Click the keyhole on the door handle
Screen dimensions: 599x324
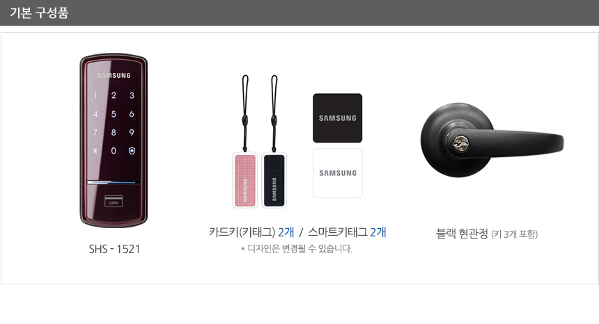(x=461, y=144)
